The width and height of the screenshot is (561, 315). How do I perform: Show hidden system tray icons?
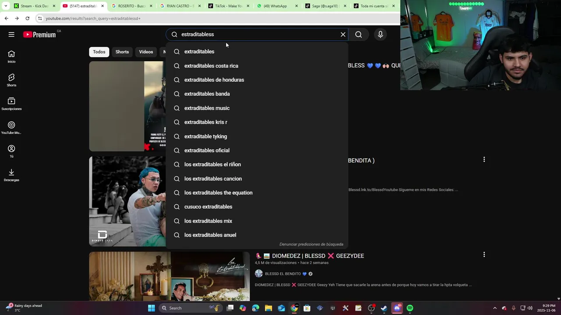point(495,308)
